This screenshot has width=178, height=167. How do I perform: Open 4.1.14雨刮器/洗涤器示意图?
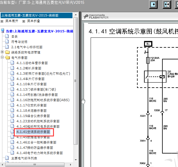click(37, 95)
